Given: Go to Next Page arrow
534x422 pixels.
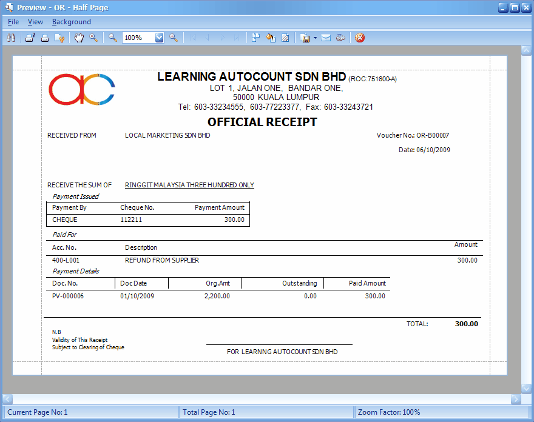Looking at the screenshot, I should [222, 38].
